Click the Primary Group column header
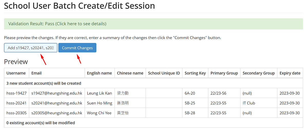Image resolution: width=308 pixels, height=133 pixels. 224,73
